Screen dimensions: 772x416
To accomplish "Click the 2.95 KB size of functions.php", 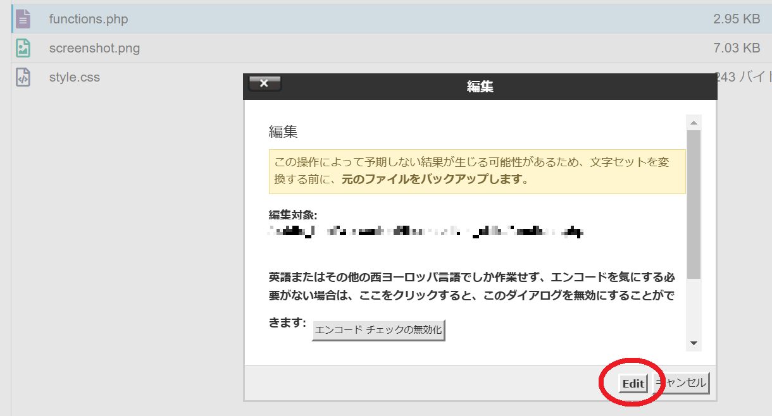I will tap(736, 19).
